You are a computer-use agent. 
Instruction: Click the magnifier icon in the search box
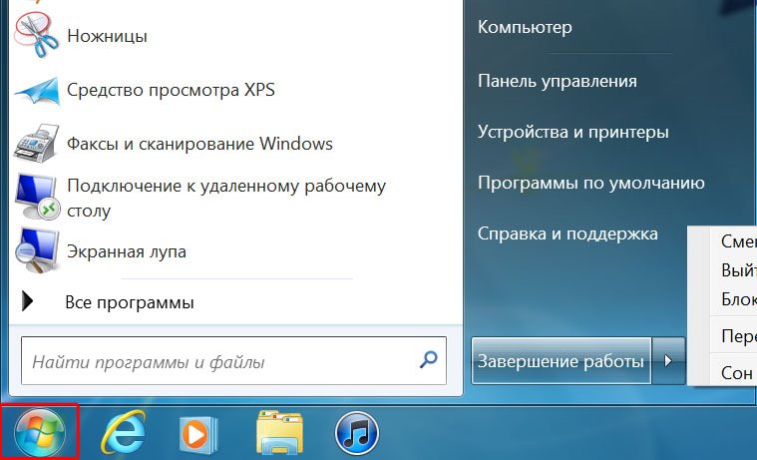coord(428,360)
